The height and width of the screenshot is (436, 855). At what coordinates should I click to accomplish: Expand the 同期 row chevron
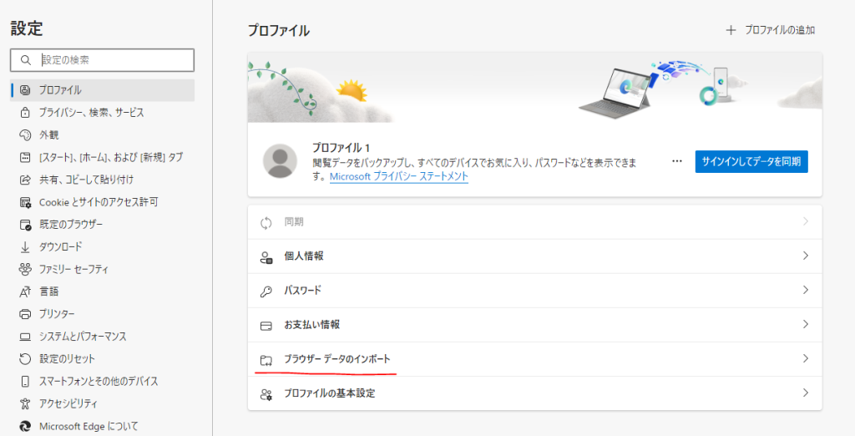(x=806, y=221)
